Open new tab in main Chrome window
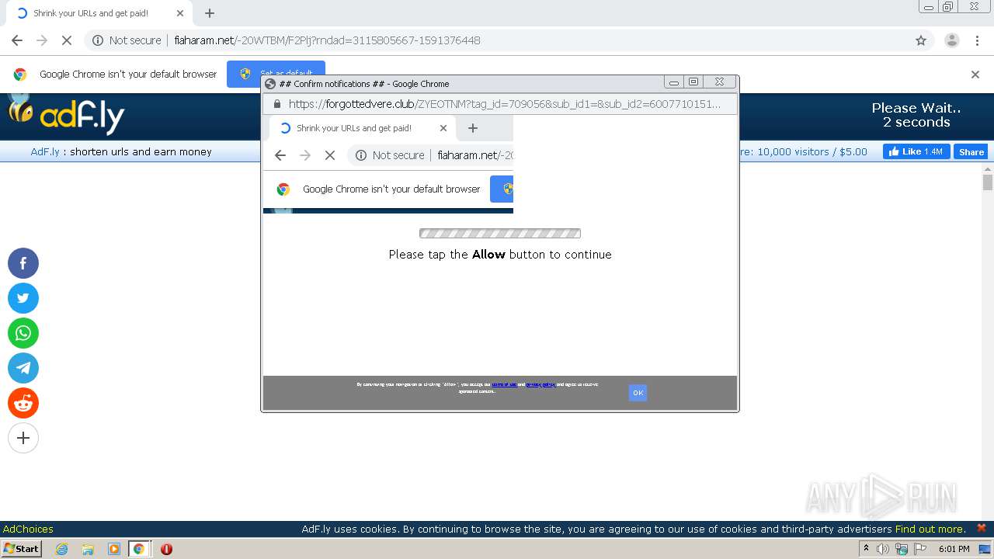Screen dimensions: 994x559 coord(210,13)
